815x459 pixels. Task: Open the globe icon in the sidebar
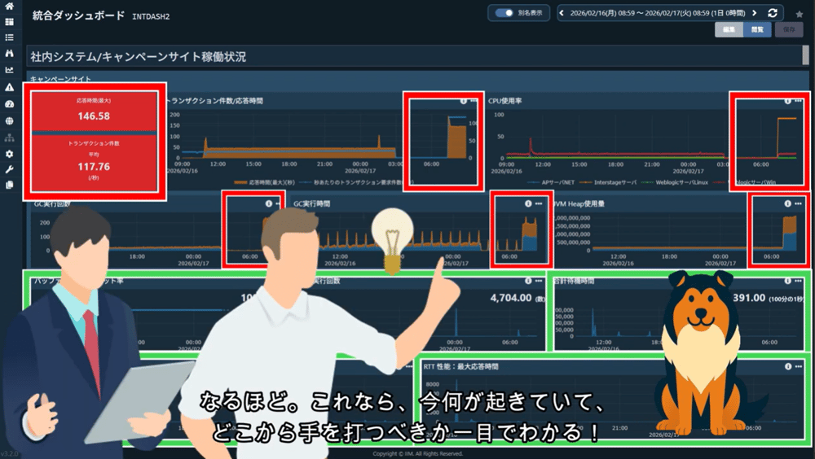[x=9, y=121]
